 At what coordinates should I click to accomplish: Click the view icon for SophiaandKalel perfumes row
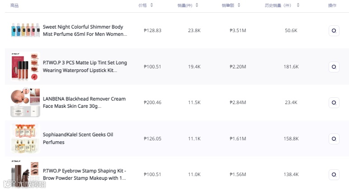click(x=334, y=138)
